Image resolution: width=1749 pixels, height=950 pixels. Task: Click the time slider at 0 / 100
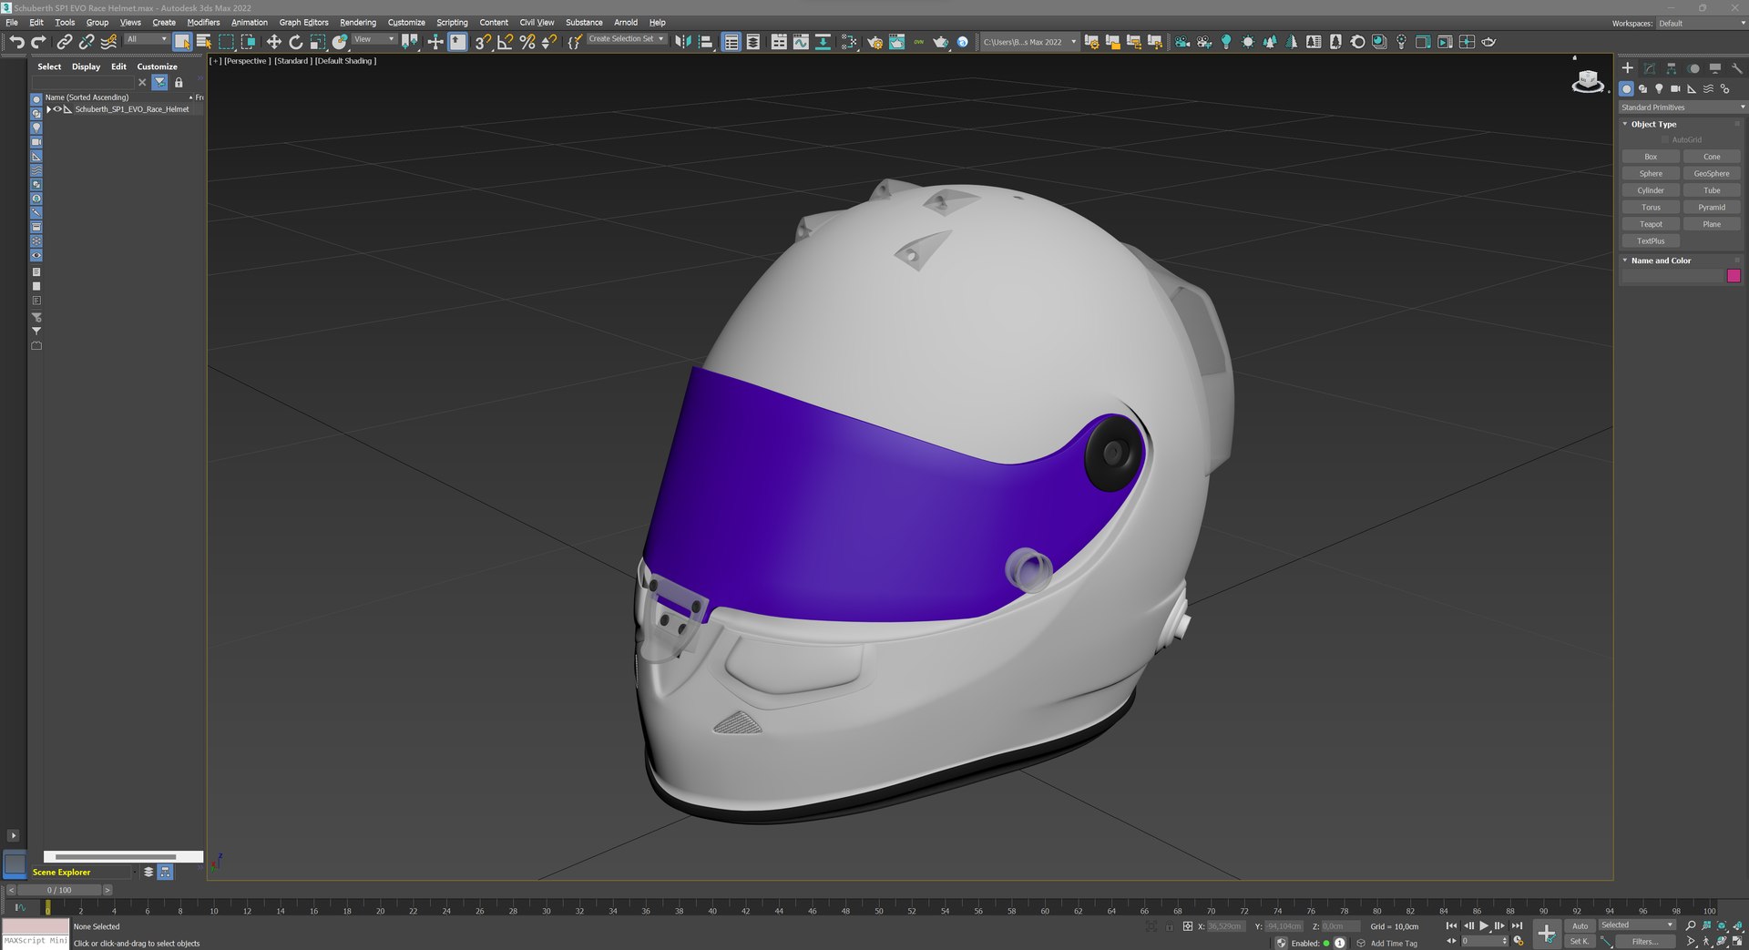(59, 891)
